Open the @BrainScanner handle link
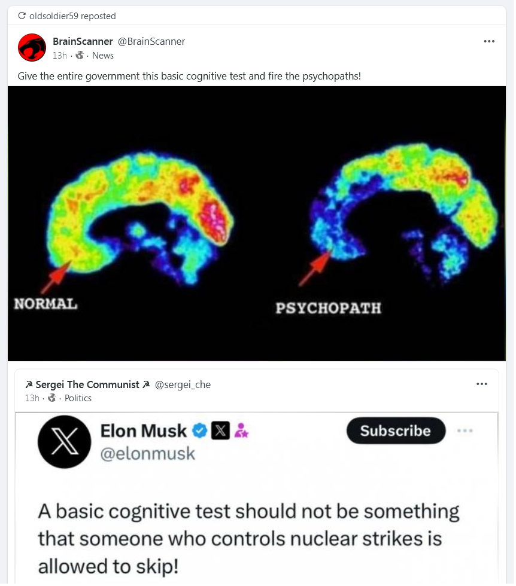Image resolution: width=516 pixels, height=586 pixels. [x=151, y=41]
